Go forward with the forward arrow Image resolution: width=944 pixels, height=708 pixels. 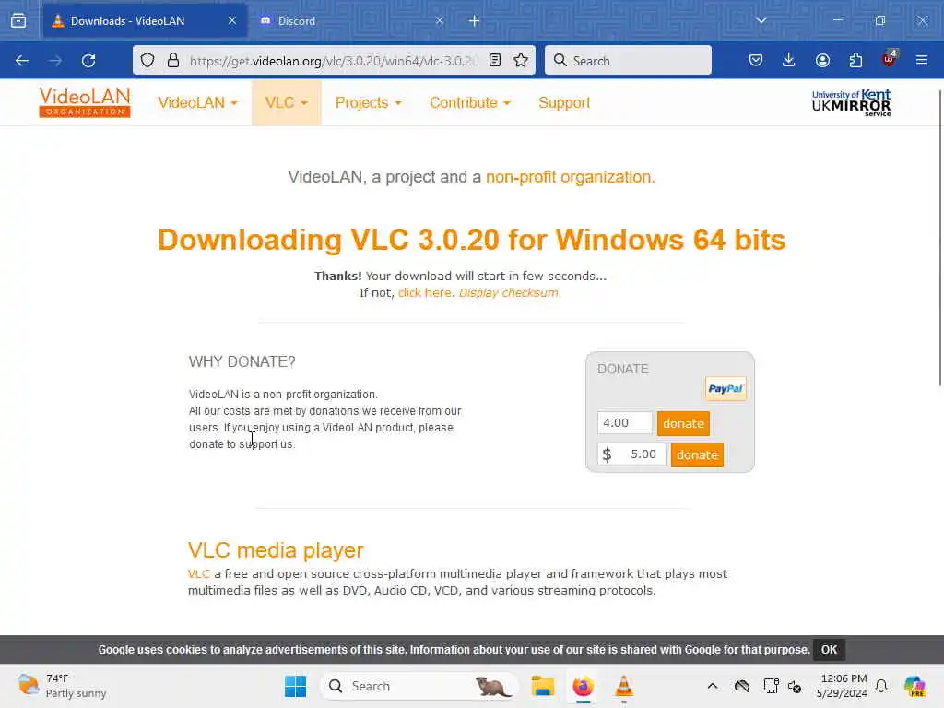coord(55,60)
